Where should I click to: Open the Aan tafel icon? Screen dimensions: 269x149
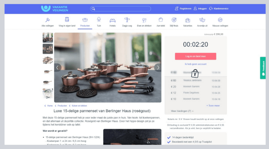click(x=161, y=20)
